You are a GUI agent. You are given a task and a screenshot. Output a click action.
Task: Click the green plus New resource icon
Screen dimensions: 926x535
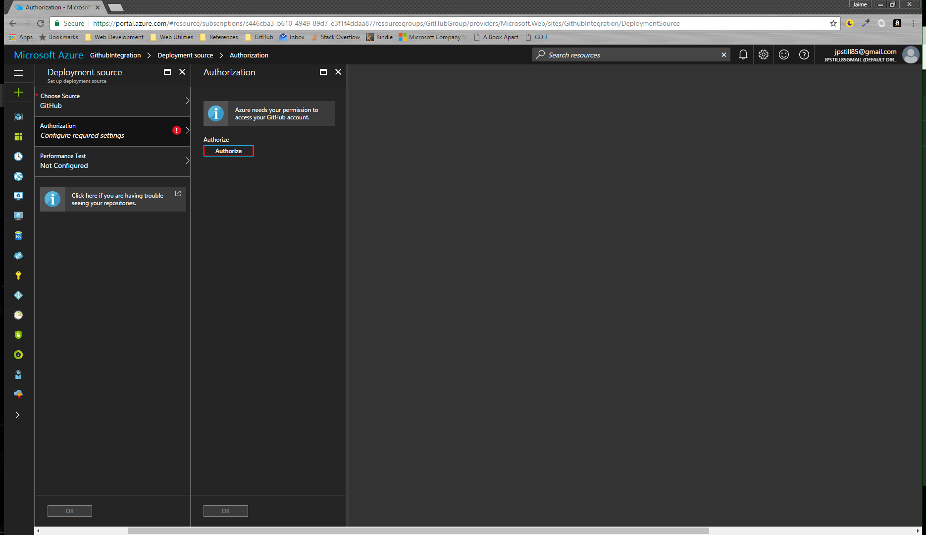(18, 93)
